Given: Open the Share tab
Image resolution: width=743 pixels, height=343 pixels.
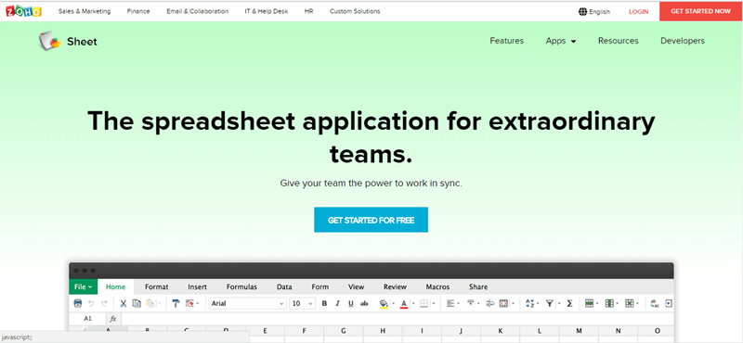Looking at the screenshot, I should pyautogui.click(x=478, y=286).
